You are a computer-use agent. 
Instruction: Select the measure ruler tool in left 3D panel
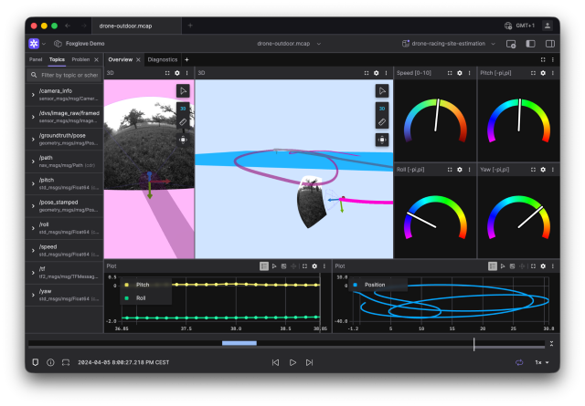click(183, 122)
